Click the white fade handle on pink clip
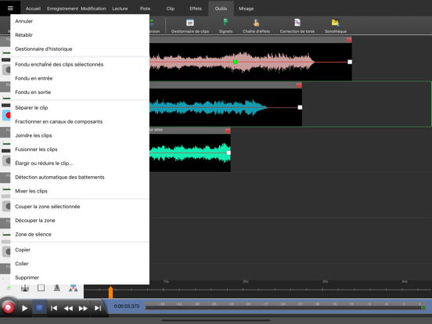Viewport: 432px width, 324px height. click(350, 62)
